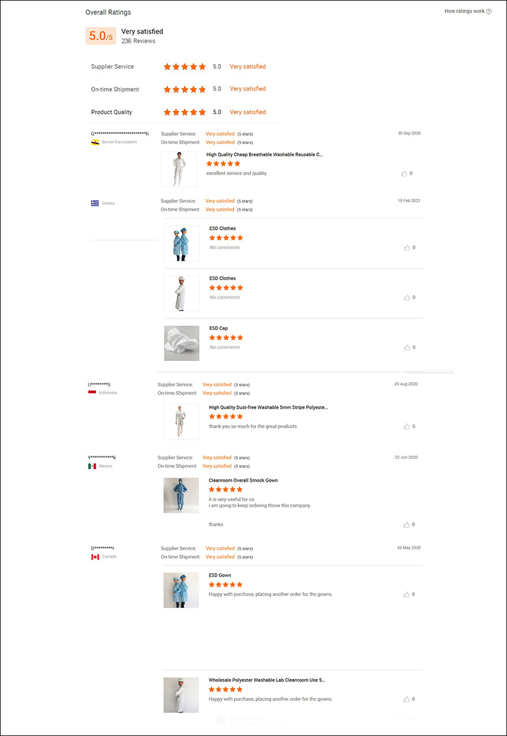Give a thumbs up to the ESD Gown review
This screenshot has width=507, height=736.
pos(406,595)
